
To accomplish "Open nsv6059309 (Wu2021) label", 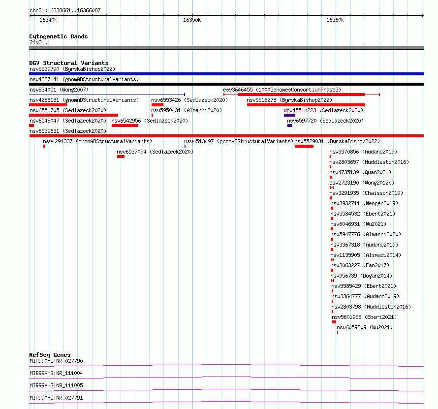I will 365,327.
